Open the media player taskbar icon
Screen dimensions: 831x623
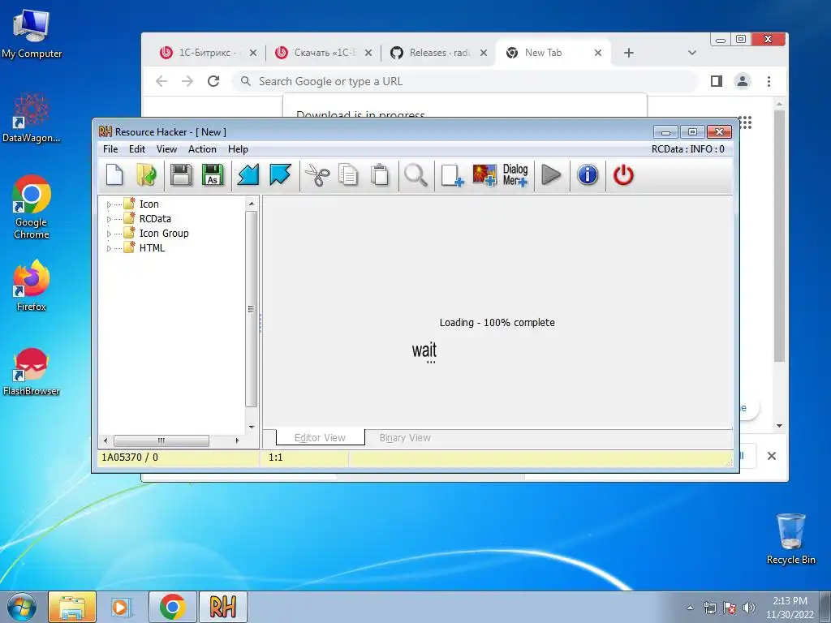click(122, 607)
